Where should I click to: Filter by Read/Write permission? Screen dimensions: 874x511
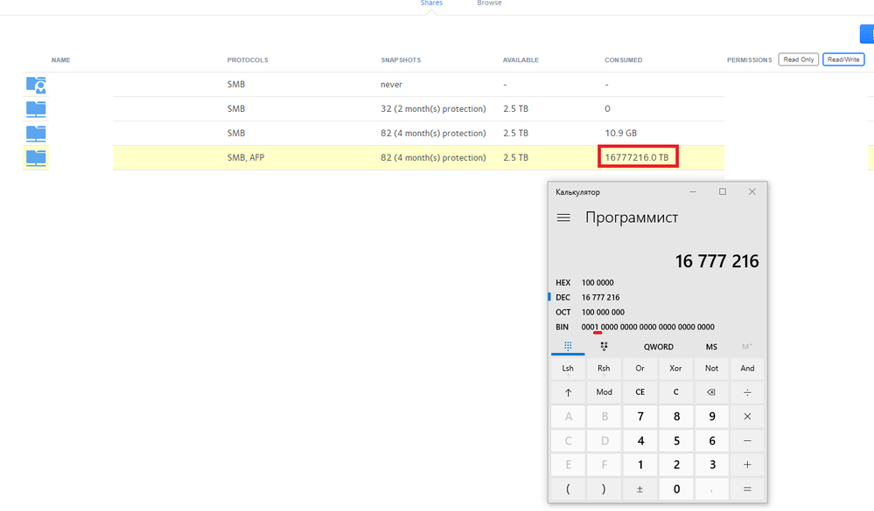pos(843,59)
